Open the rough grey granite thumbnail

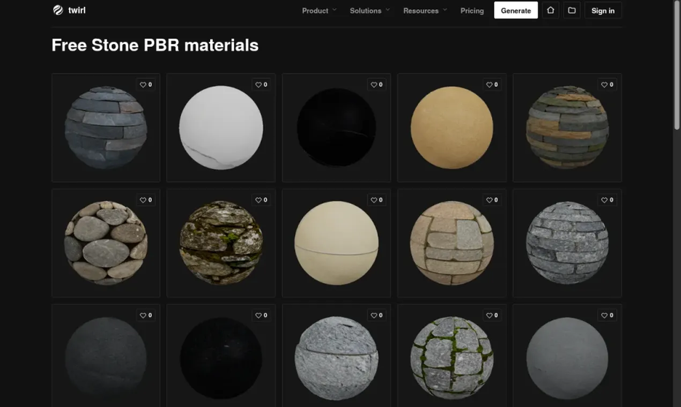336,356
